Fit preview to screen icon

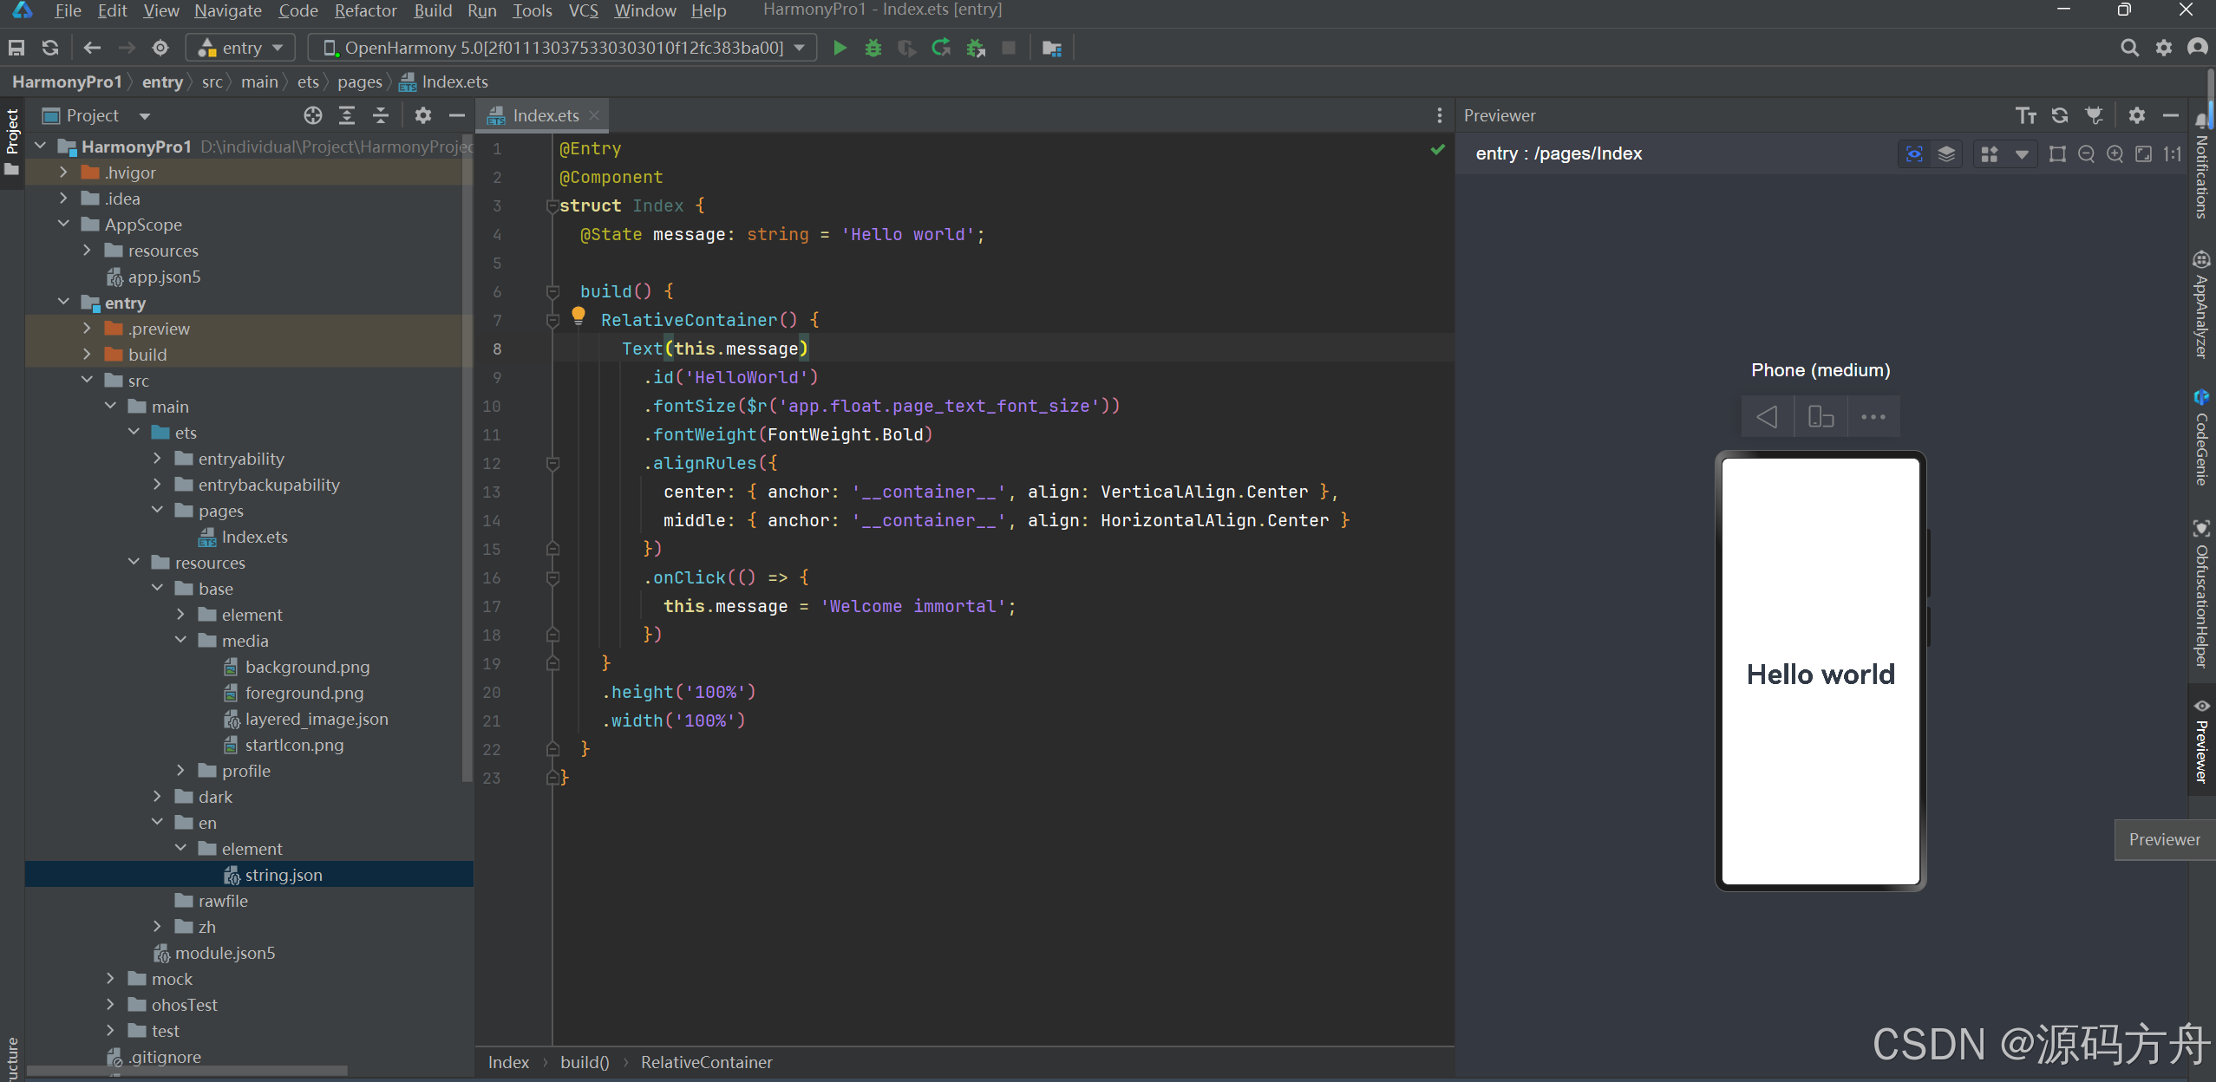(x=2144, y=154)
